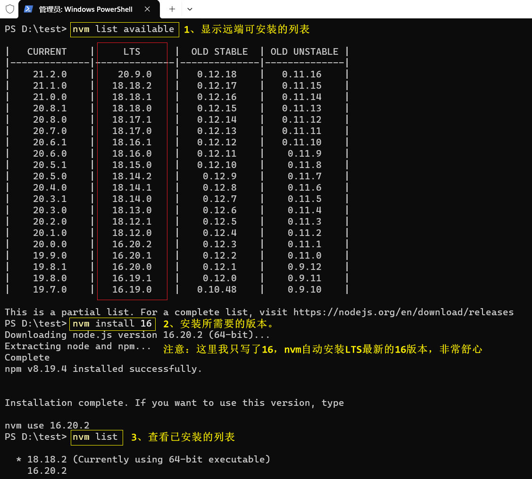Click the nodejs.org releases URL
Screen dimensions: 532x479
[x=403, y=312]
